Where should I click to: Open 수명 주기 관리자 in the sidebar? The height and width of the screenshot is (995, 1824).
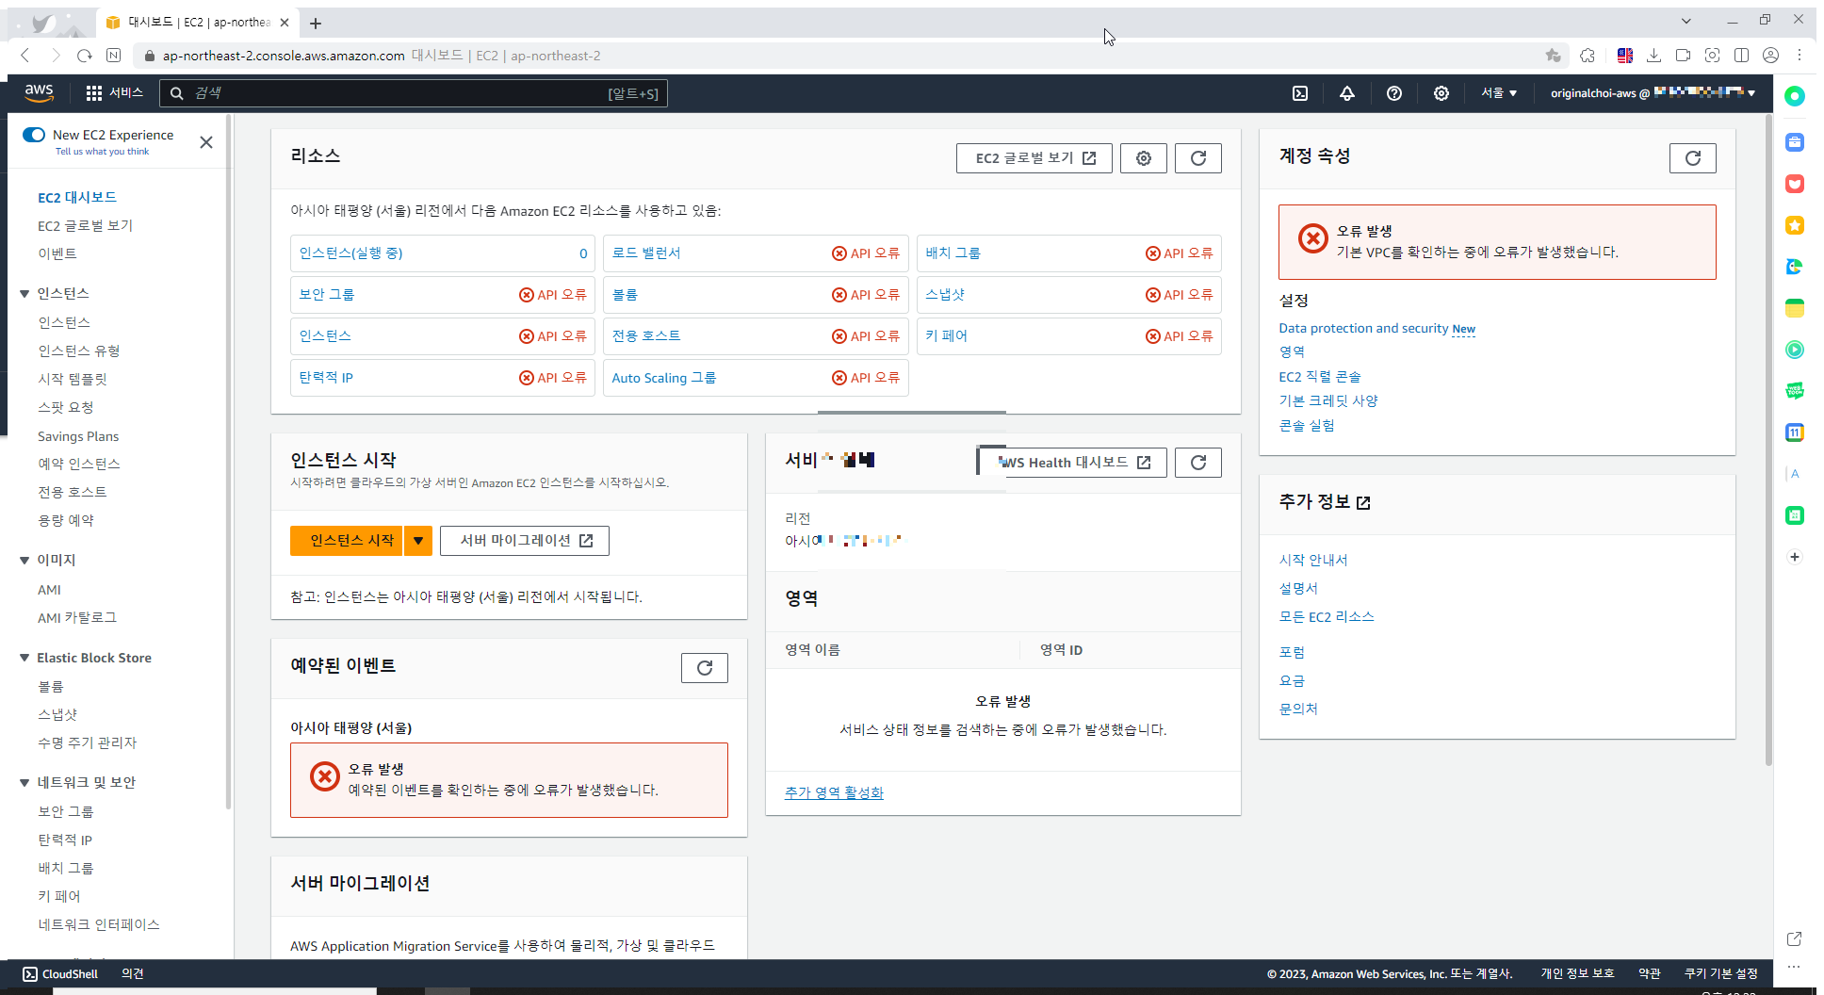click(x=88, y=743)
